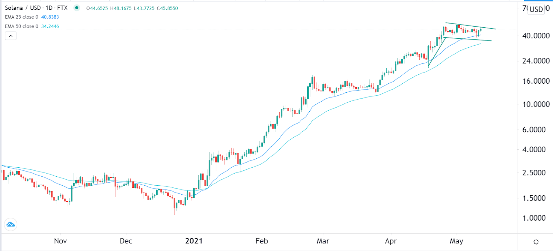
Task: Click the open price O44.6525
Action: 97,8
